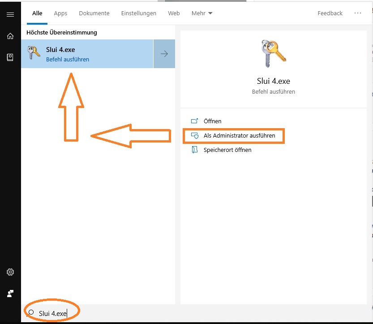The height and width of the screenshot is (324, 373).
Task: Choose Als Administrator ausführen
Action: point(239,135)
